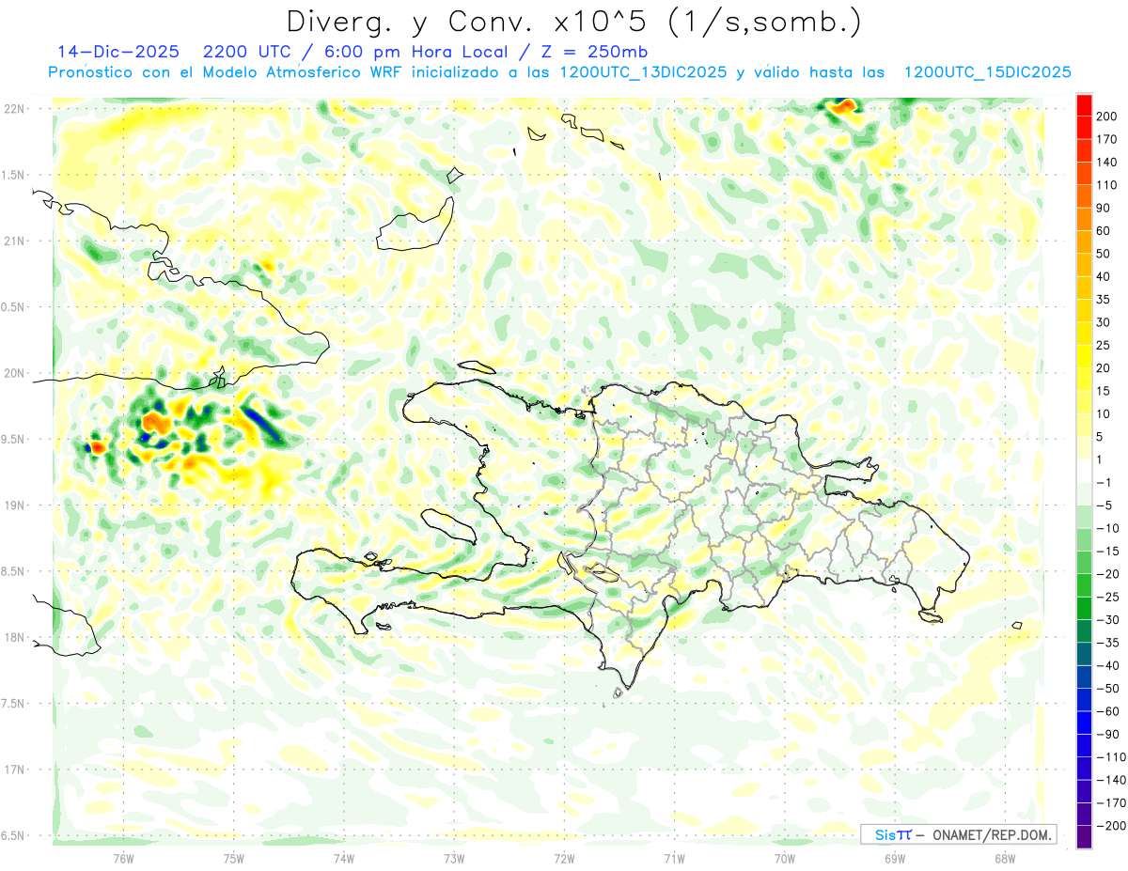This screenshot has height=871, width=1128.
Task: Click the '7.5N' latitude label
Action: [x=14, y=703]
